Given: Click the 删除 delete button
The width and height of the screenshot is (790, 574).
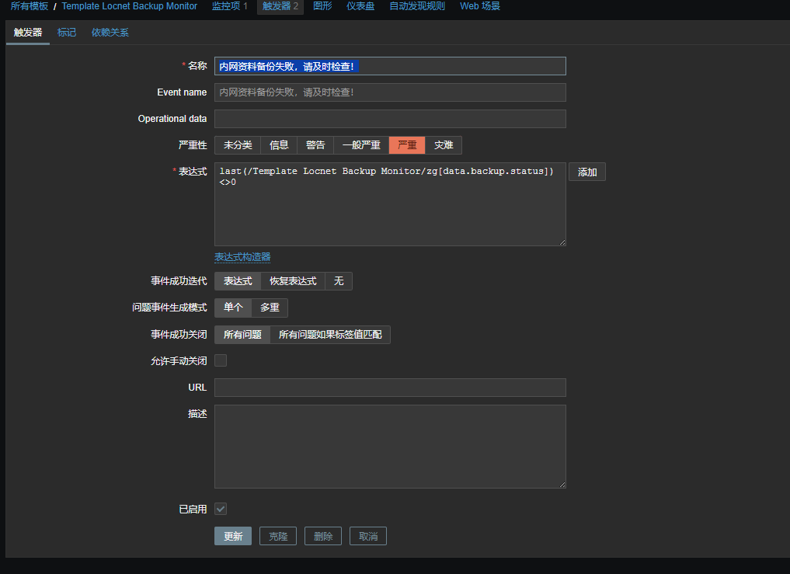Looking at the screenshot, I should click(323, 536).
